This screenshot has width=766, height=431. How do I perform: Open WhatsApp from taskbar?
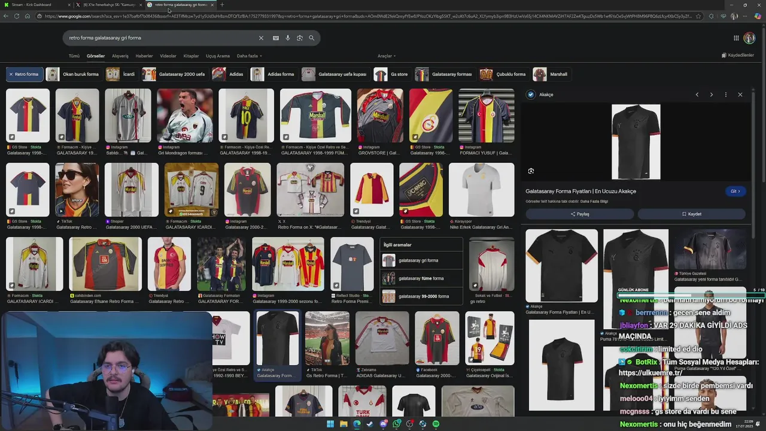396,424
